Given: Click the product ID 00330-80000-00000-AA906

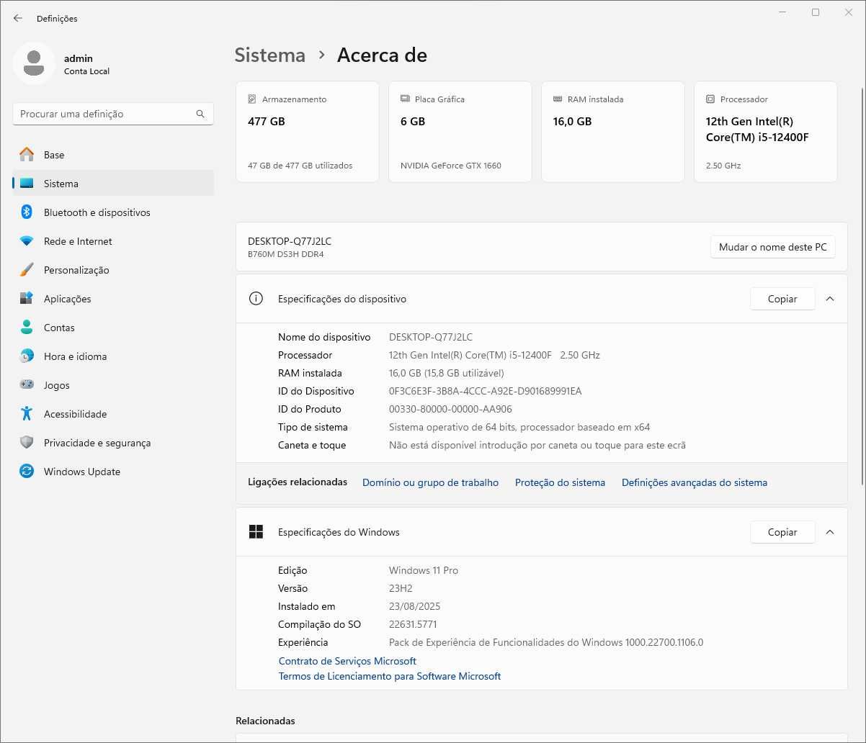Looking at the screenshot, I should 450,409.
